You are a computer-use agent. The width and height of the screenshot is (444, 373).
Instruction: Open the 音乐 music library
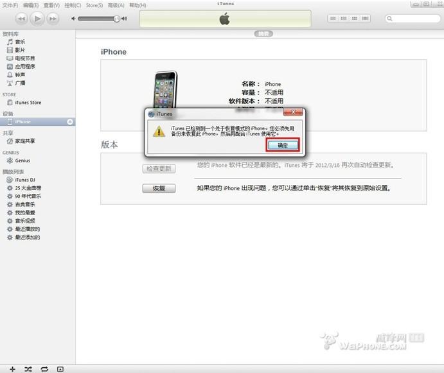tap(20, 42)
